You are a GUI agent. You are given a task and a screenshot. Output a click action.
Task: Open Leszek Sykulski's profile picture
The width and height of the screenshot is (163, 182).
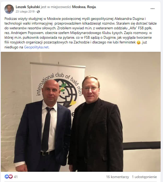[9, 9]
